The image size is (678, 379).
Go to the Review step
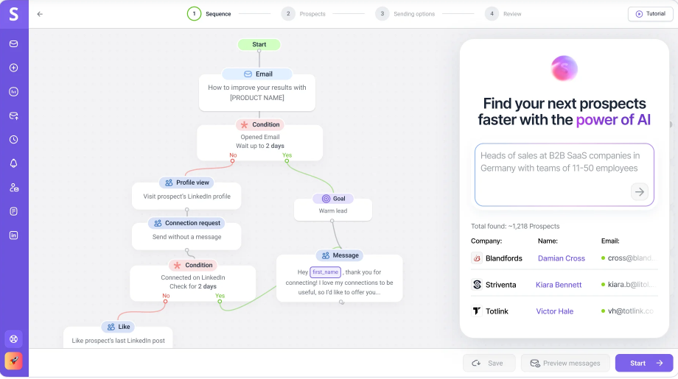(503, 14)
